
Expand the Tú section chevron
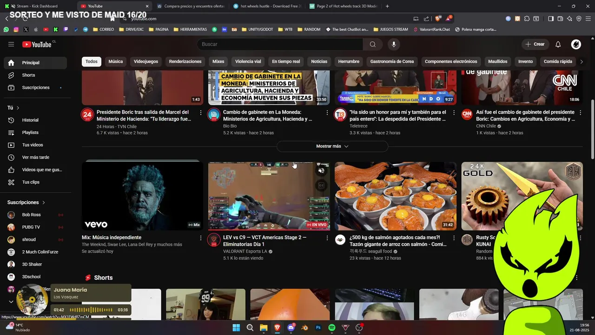pyautogui.click(x=18, y=108)
